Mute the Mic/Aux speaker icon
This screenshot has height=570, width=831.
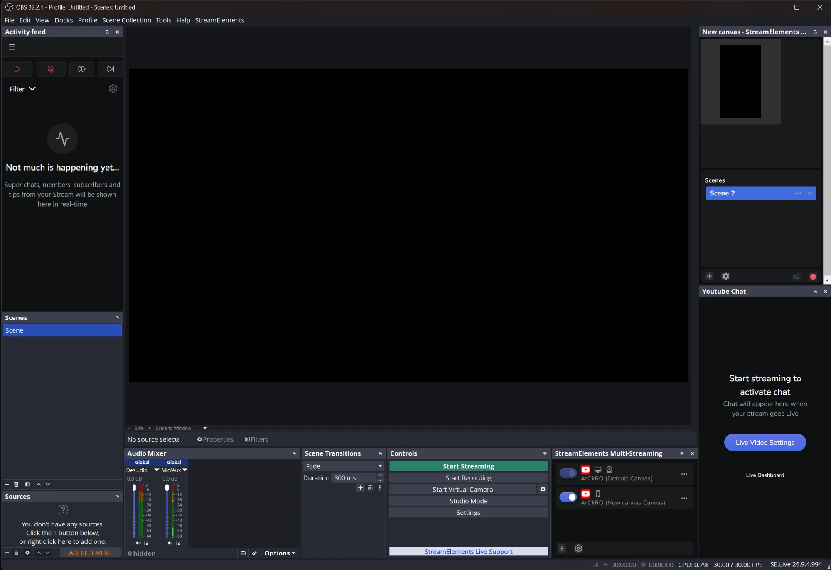170,543
